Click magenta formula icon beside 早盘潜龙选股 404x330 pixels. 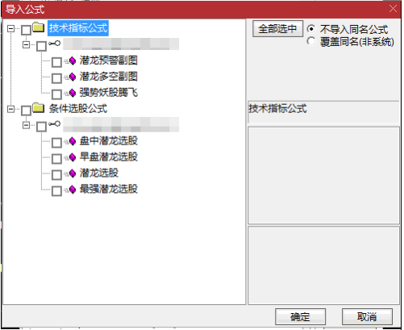coord(73,157)
